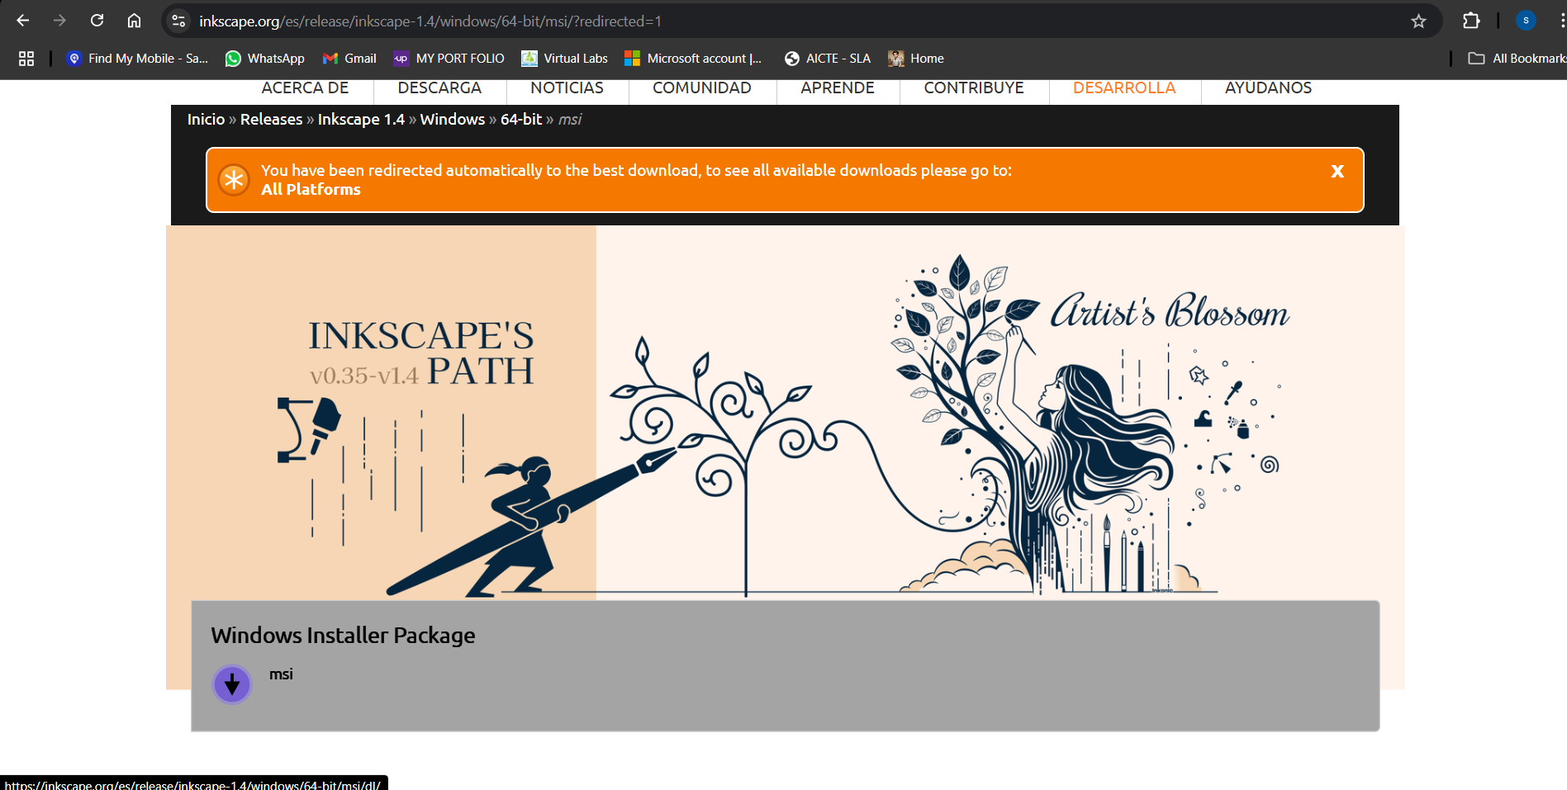This screenshot has height=790, width=1567.
Task: Go to Releases breadcrumb
Action: (271, 120)
